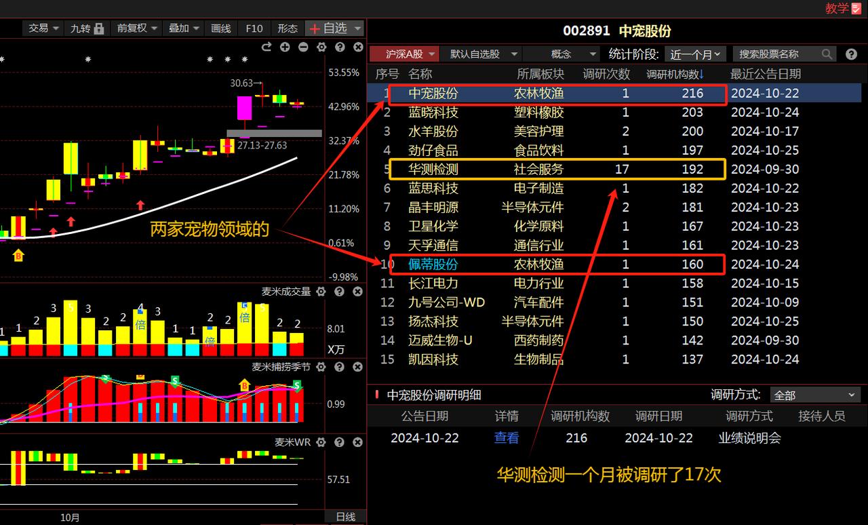Open 麦米捕捞季节 indicator settings gear

tap(321, 367)
